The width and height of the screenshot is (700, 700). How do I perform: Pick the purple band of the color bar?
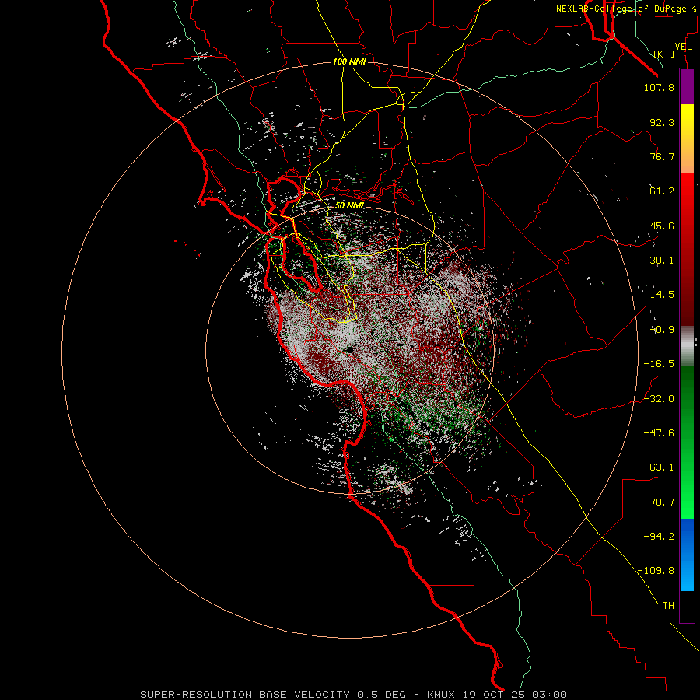[687, 86]
